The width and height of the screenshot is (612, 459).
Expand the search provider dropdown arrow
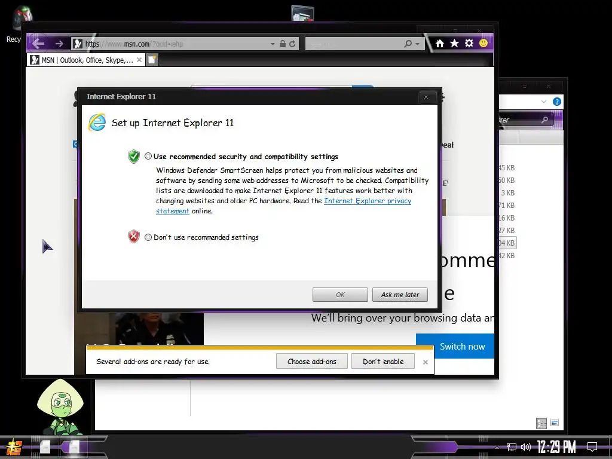pyautogui.click(x=417, y=44)
